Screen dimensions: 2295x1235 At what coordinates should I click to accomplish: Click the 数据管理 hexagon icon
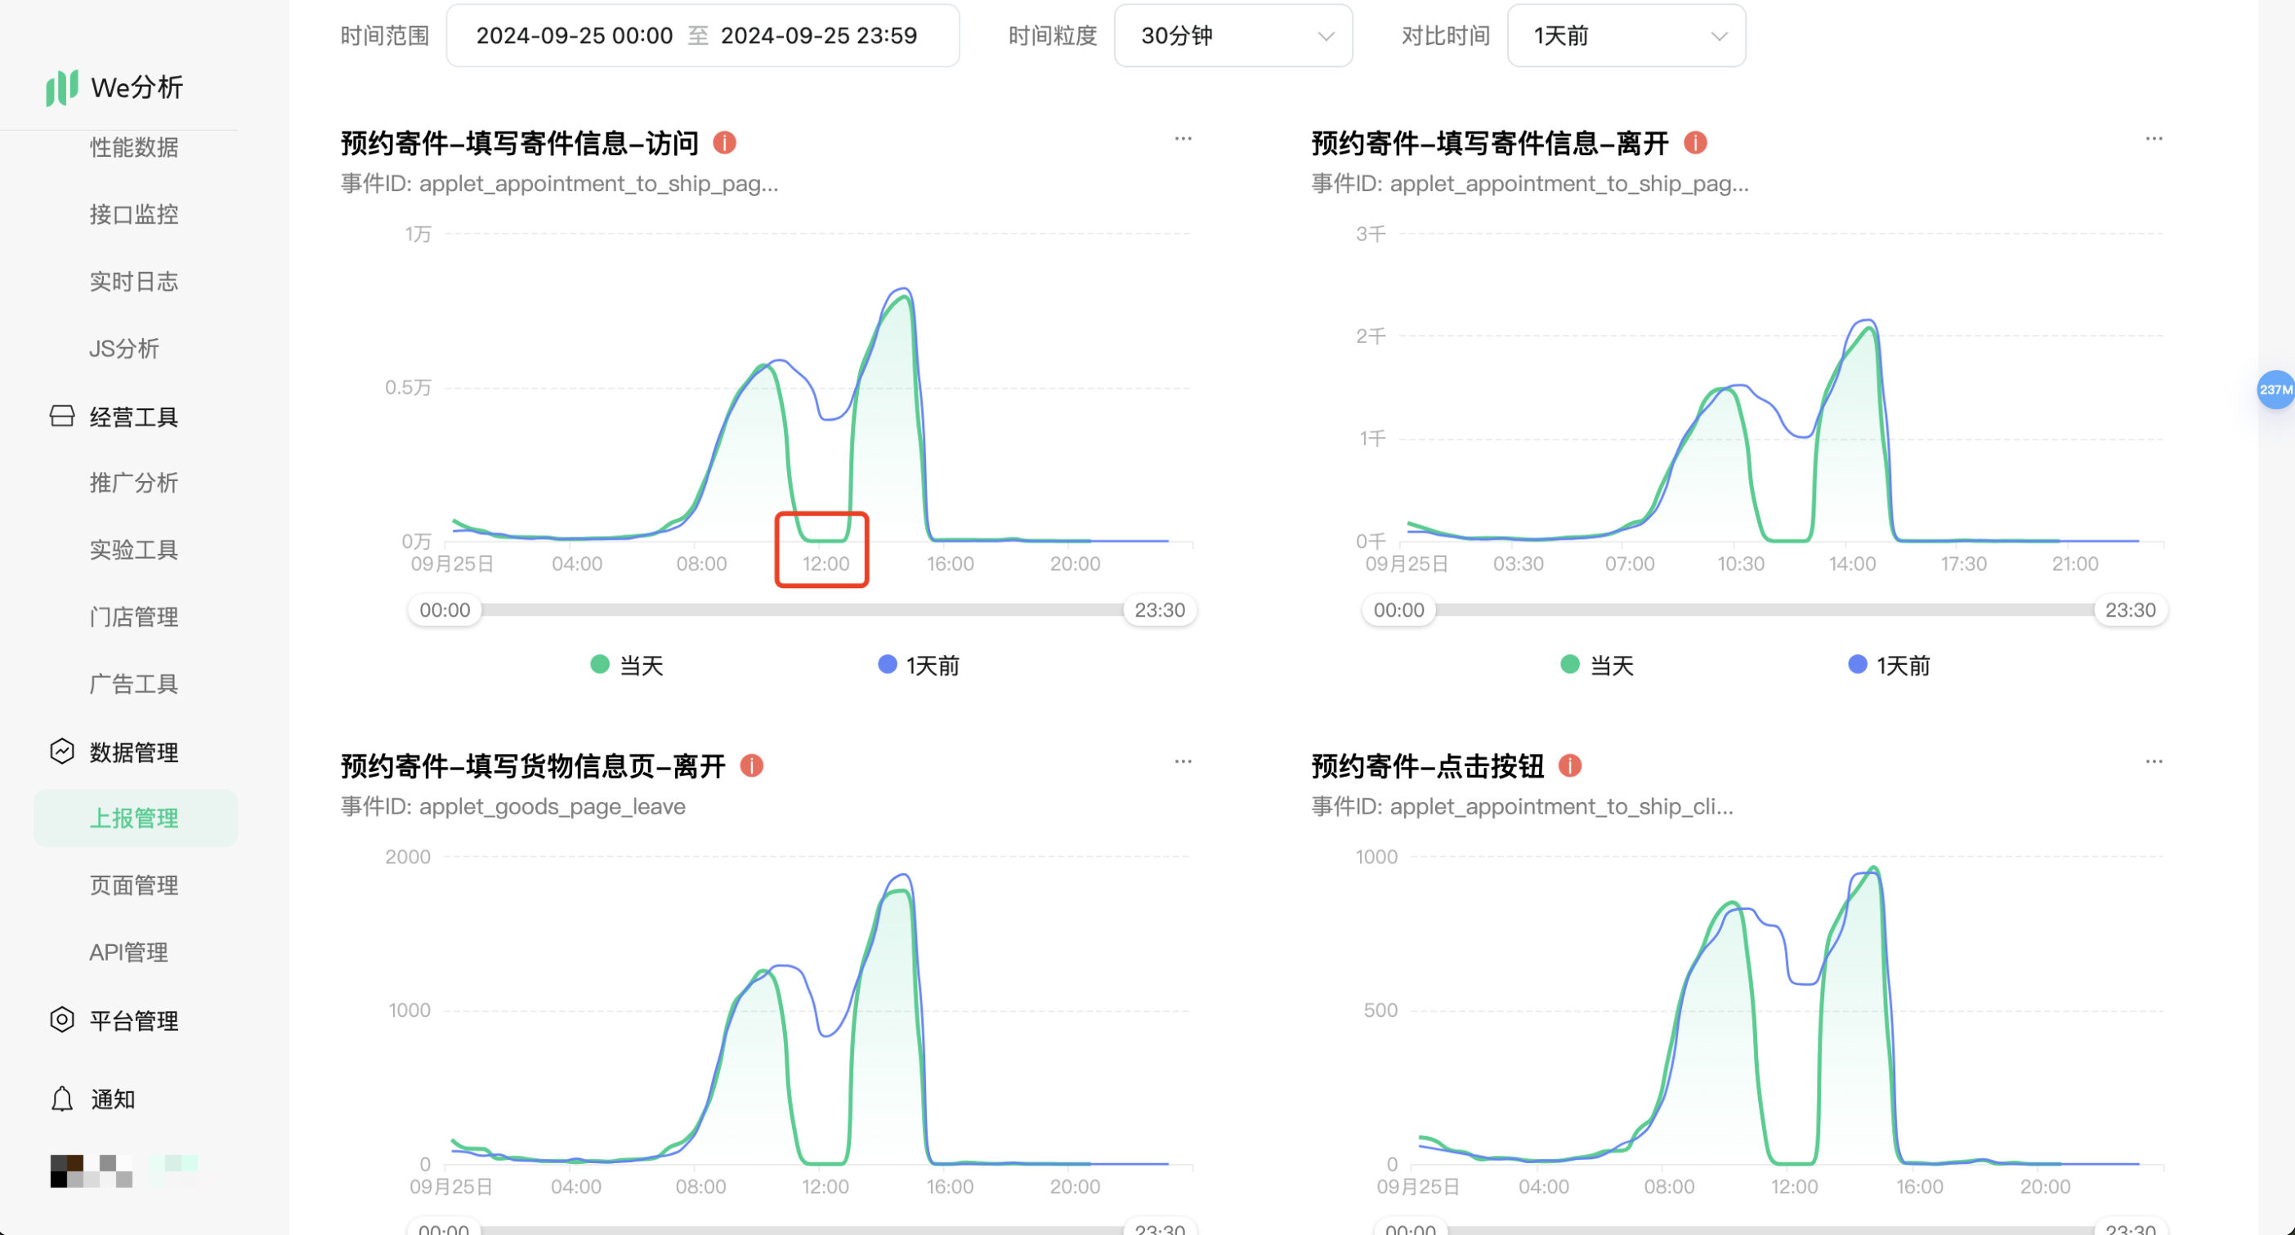point(61,751)
